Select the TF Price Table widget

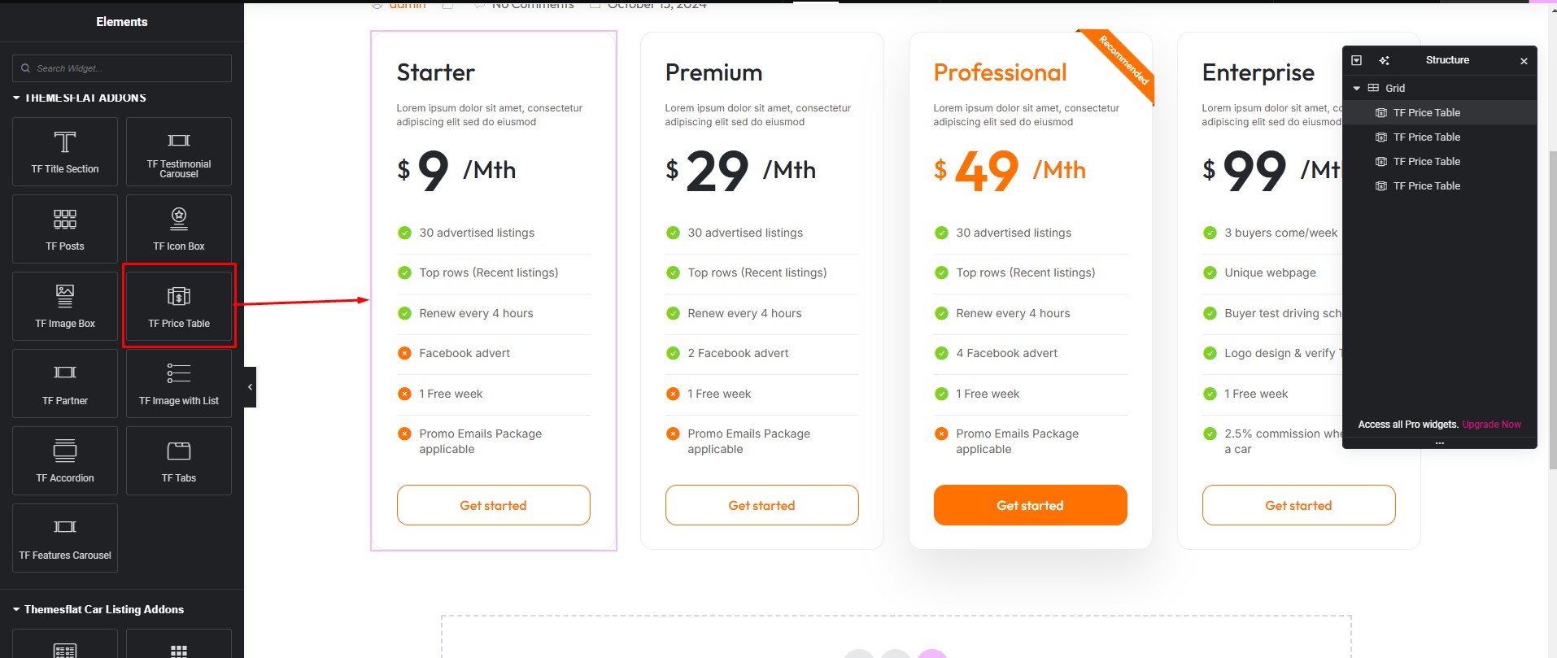point(179,306)
